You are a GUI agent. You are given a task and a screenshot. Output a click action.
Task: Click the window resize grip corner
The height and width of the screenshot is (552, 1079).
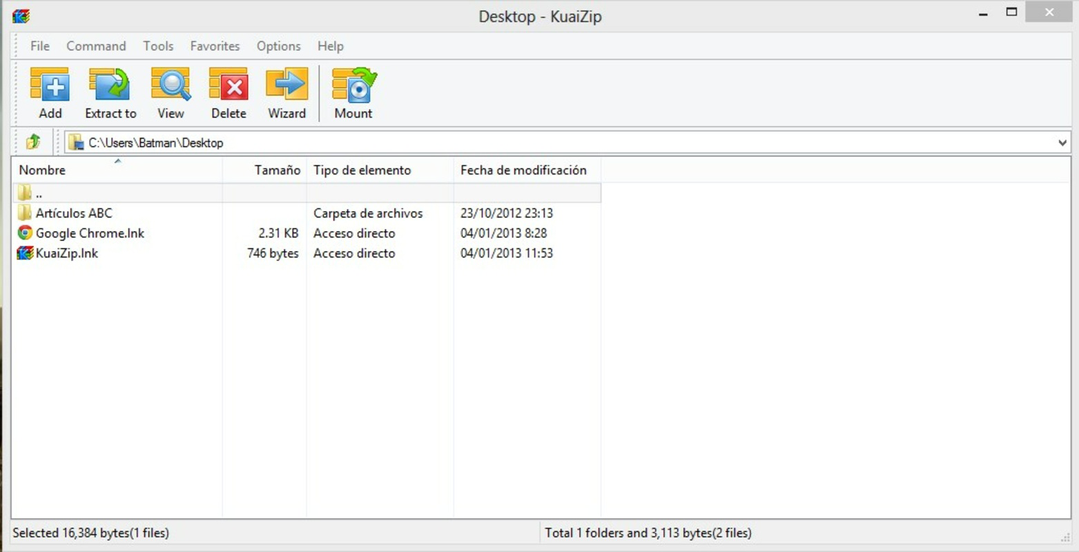1065,538
